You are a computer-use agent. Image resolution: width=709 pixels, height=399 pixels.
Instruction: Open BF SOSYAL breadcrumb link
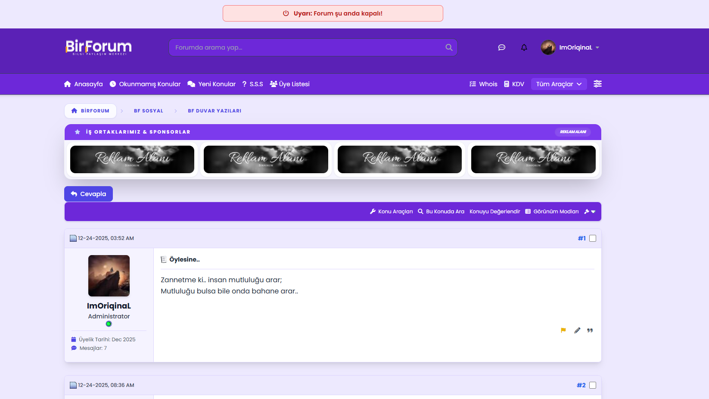tap(149, 111)
